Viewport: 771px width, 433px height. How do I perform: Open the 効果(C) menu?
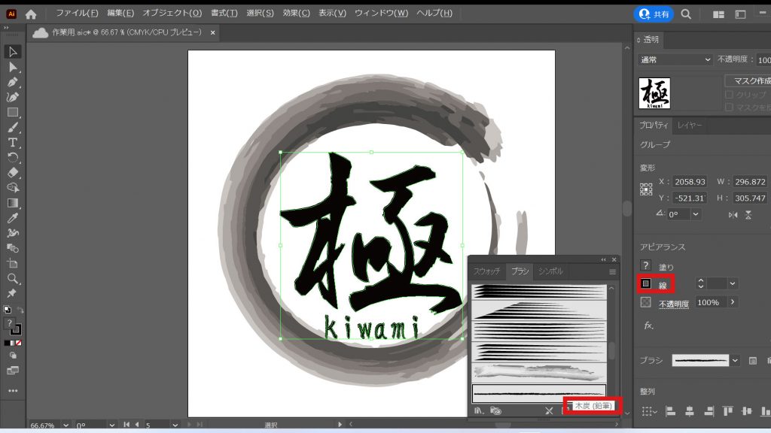point(296,14)
